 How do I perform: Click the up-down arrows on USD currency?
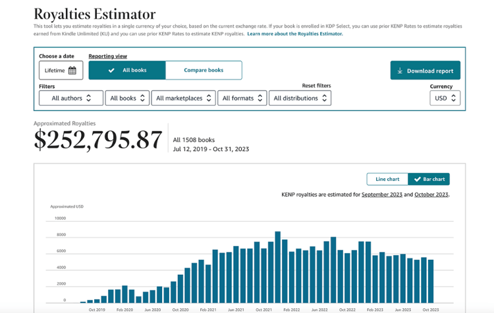(453, 98)
